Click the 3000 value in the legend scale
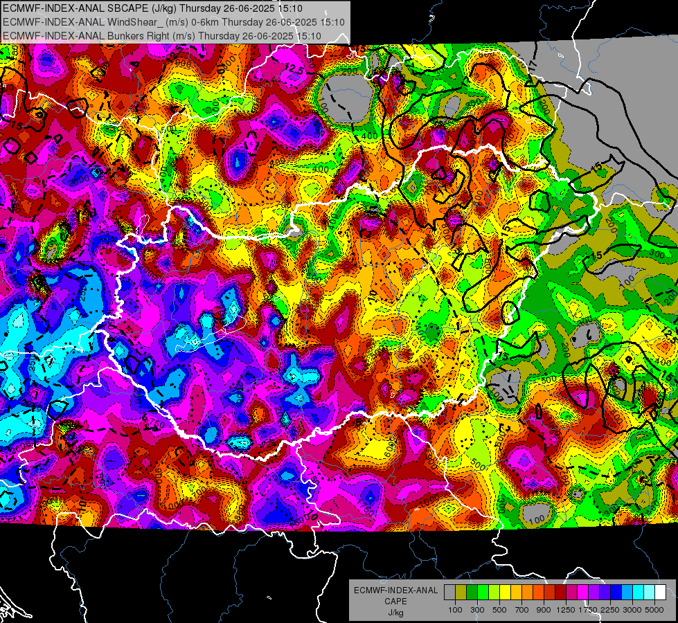 click(x=632, y=610)
